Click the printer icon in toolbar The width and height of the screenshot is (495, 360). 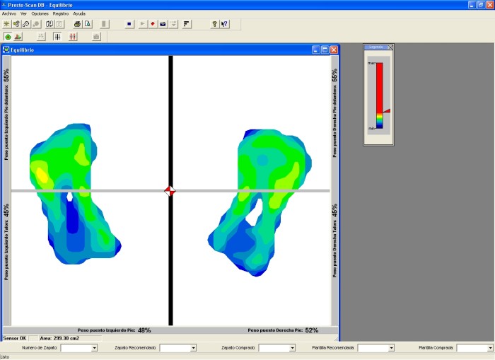(x=77, y=24)
